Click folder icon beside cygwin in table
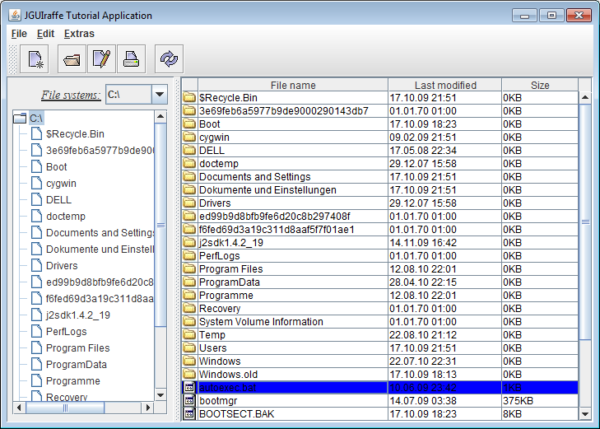Image resolution: width=600 pixels, height=429 pixels. tap(189, 137)
